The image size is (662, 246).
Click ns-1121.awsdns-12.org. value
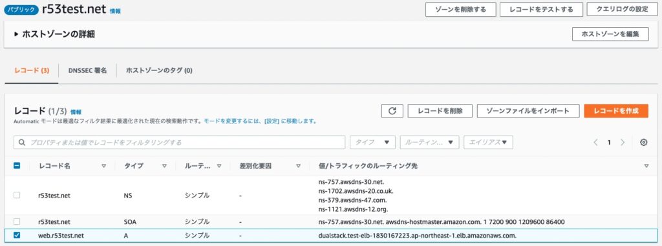pos(353,209)
